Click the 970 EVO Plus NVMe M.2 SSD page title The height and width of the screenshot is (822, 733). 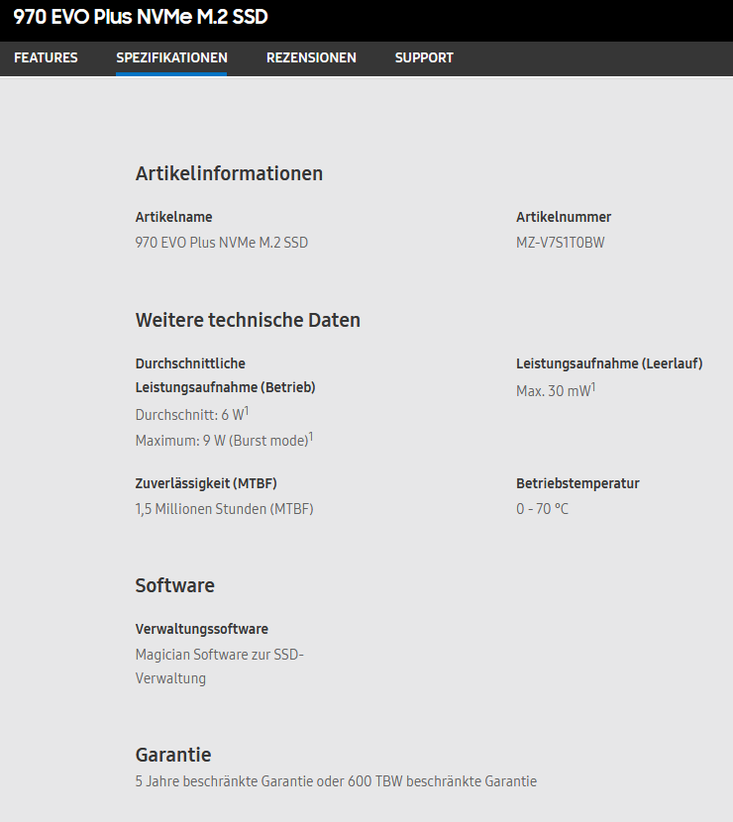141,17
